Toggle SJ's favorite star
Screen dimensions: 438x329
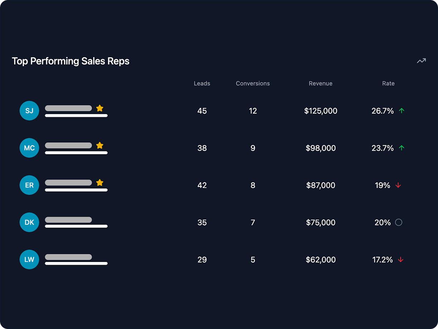(100, 108)
